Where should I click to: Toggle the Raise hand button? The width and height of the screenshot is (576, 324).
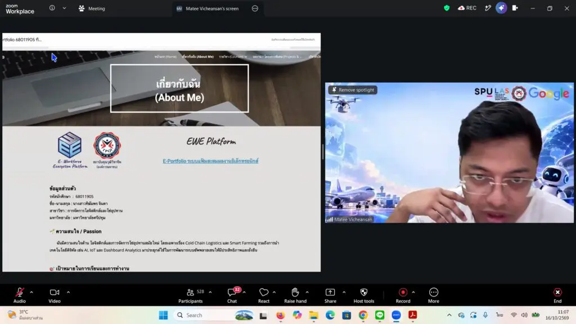click(x=295, y=295)
